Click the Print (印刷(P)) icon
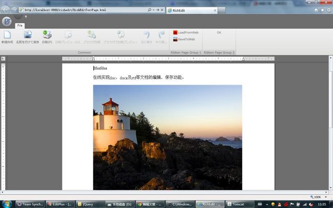Viewport: 333px width, 208px height. point(47,35)
